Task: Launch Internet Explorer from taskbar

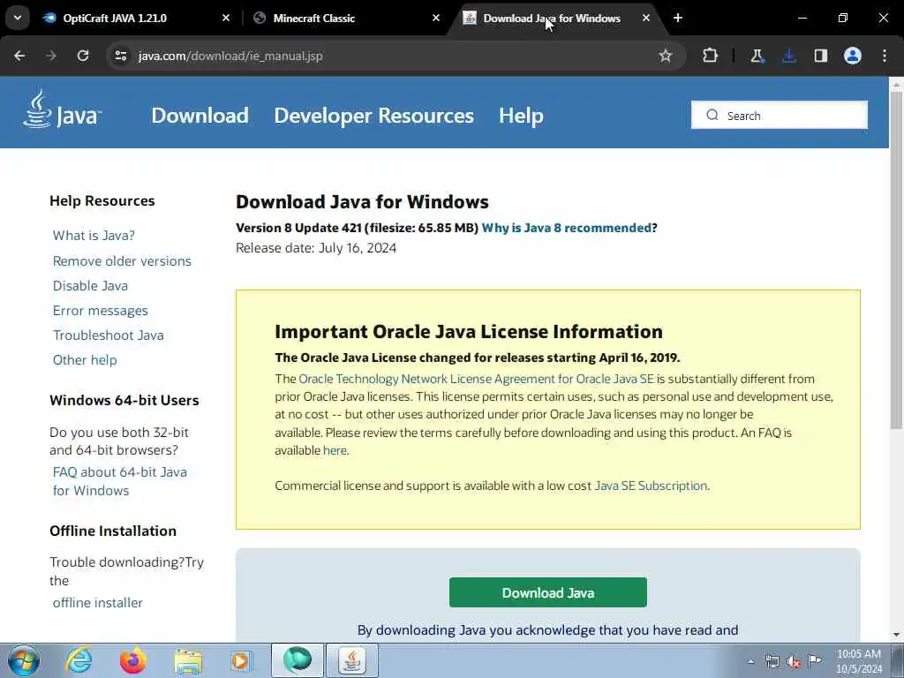Action: pos(78,660)
